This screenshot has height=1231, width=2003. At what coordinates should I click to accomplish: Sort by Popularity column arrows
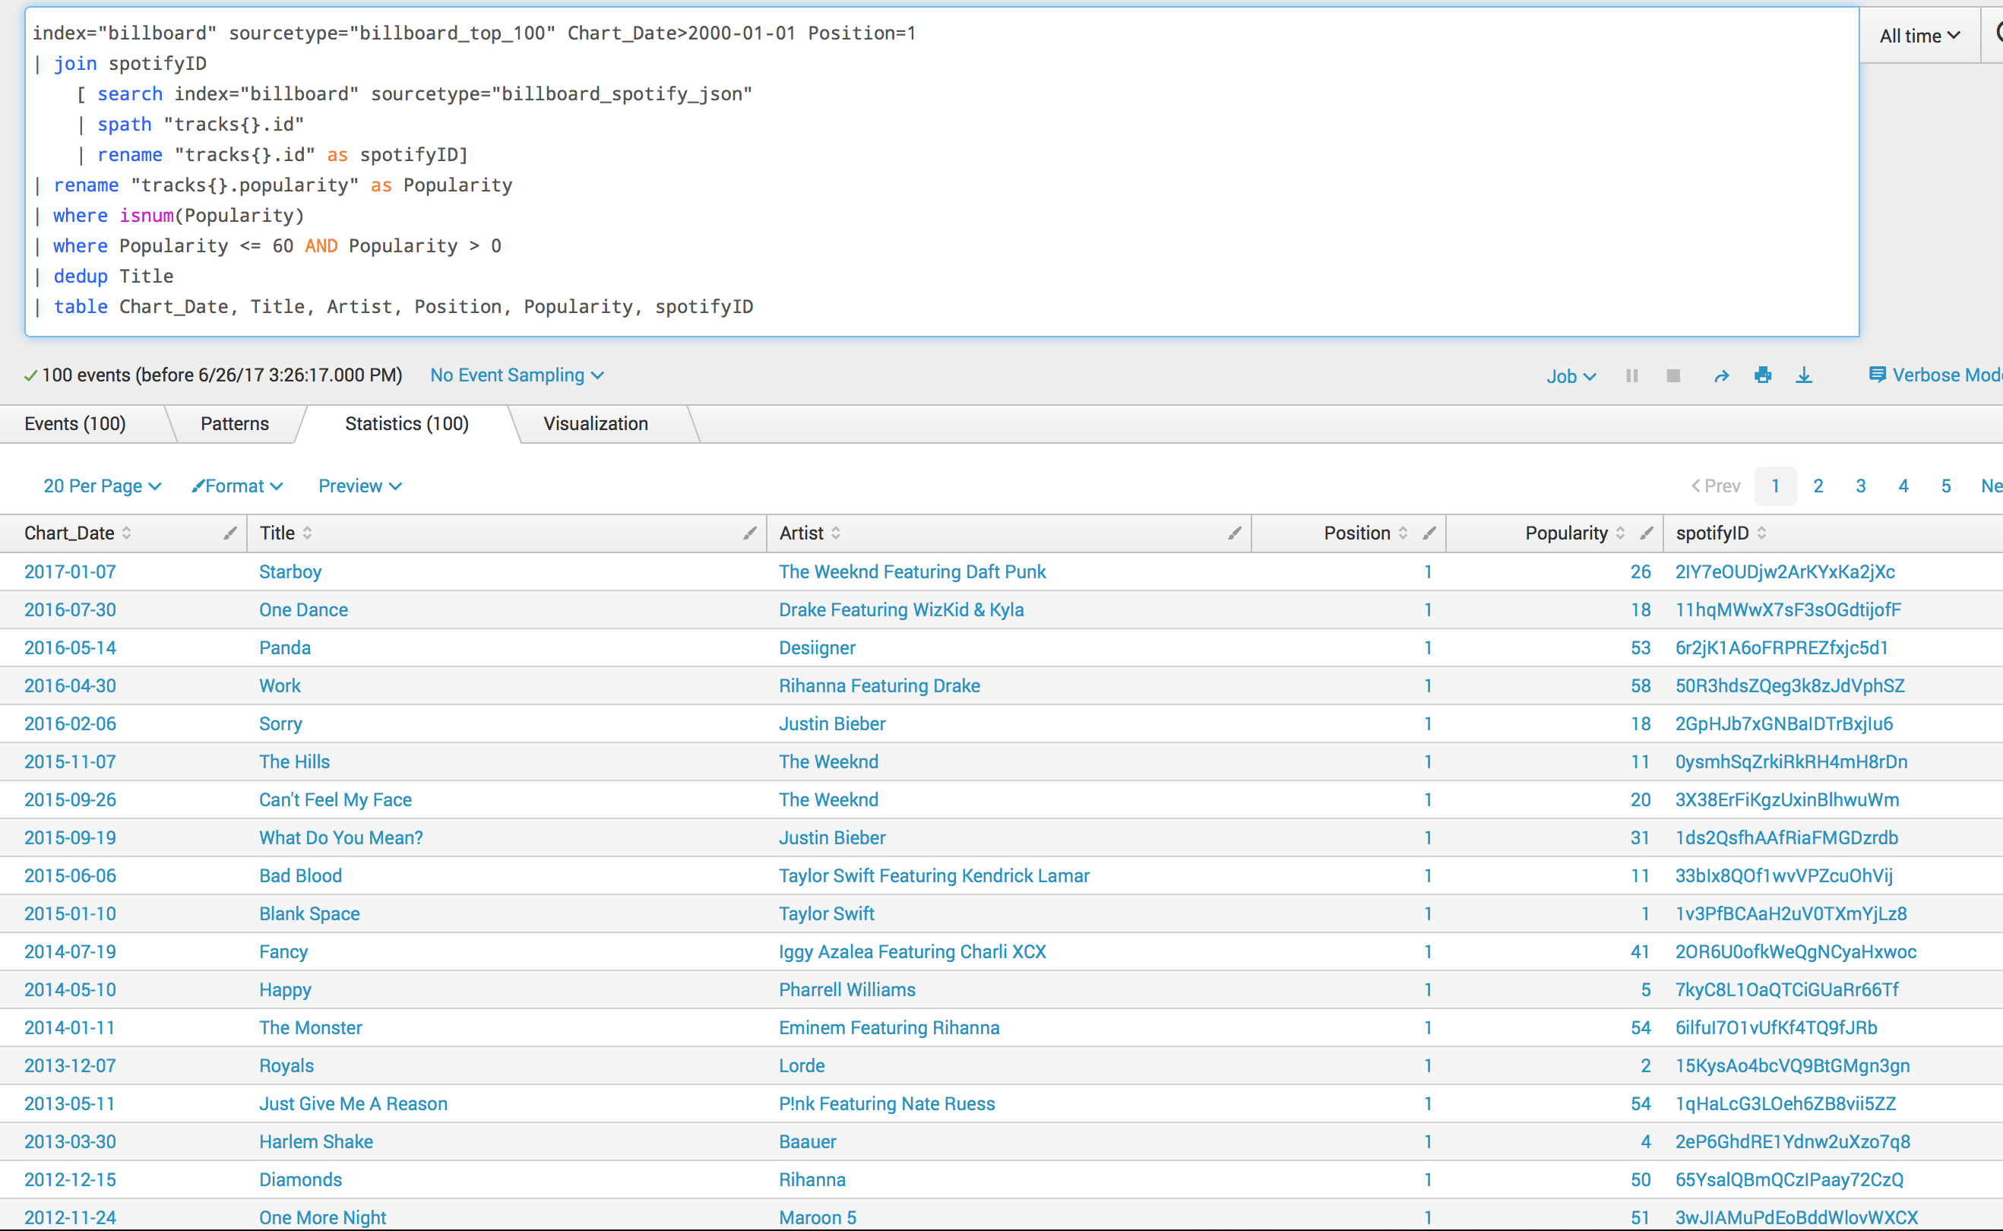1621,533
